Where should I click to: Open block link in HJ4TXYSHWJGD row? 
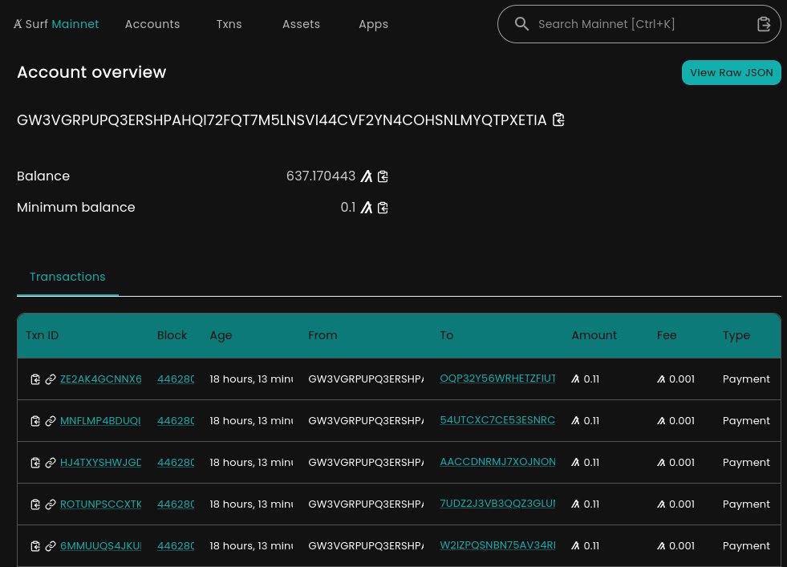coord(176,462)
